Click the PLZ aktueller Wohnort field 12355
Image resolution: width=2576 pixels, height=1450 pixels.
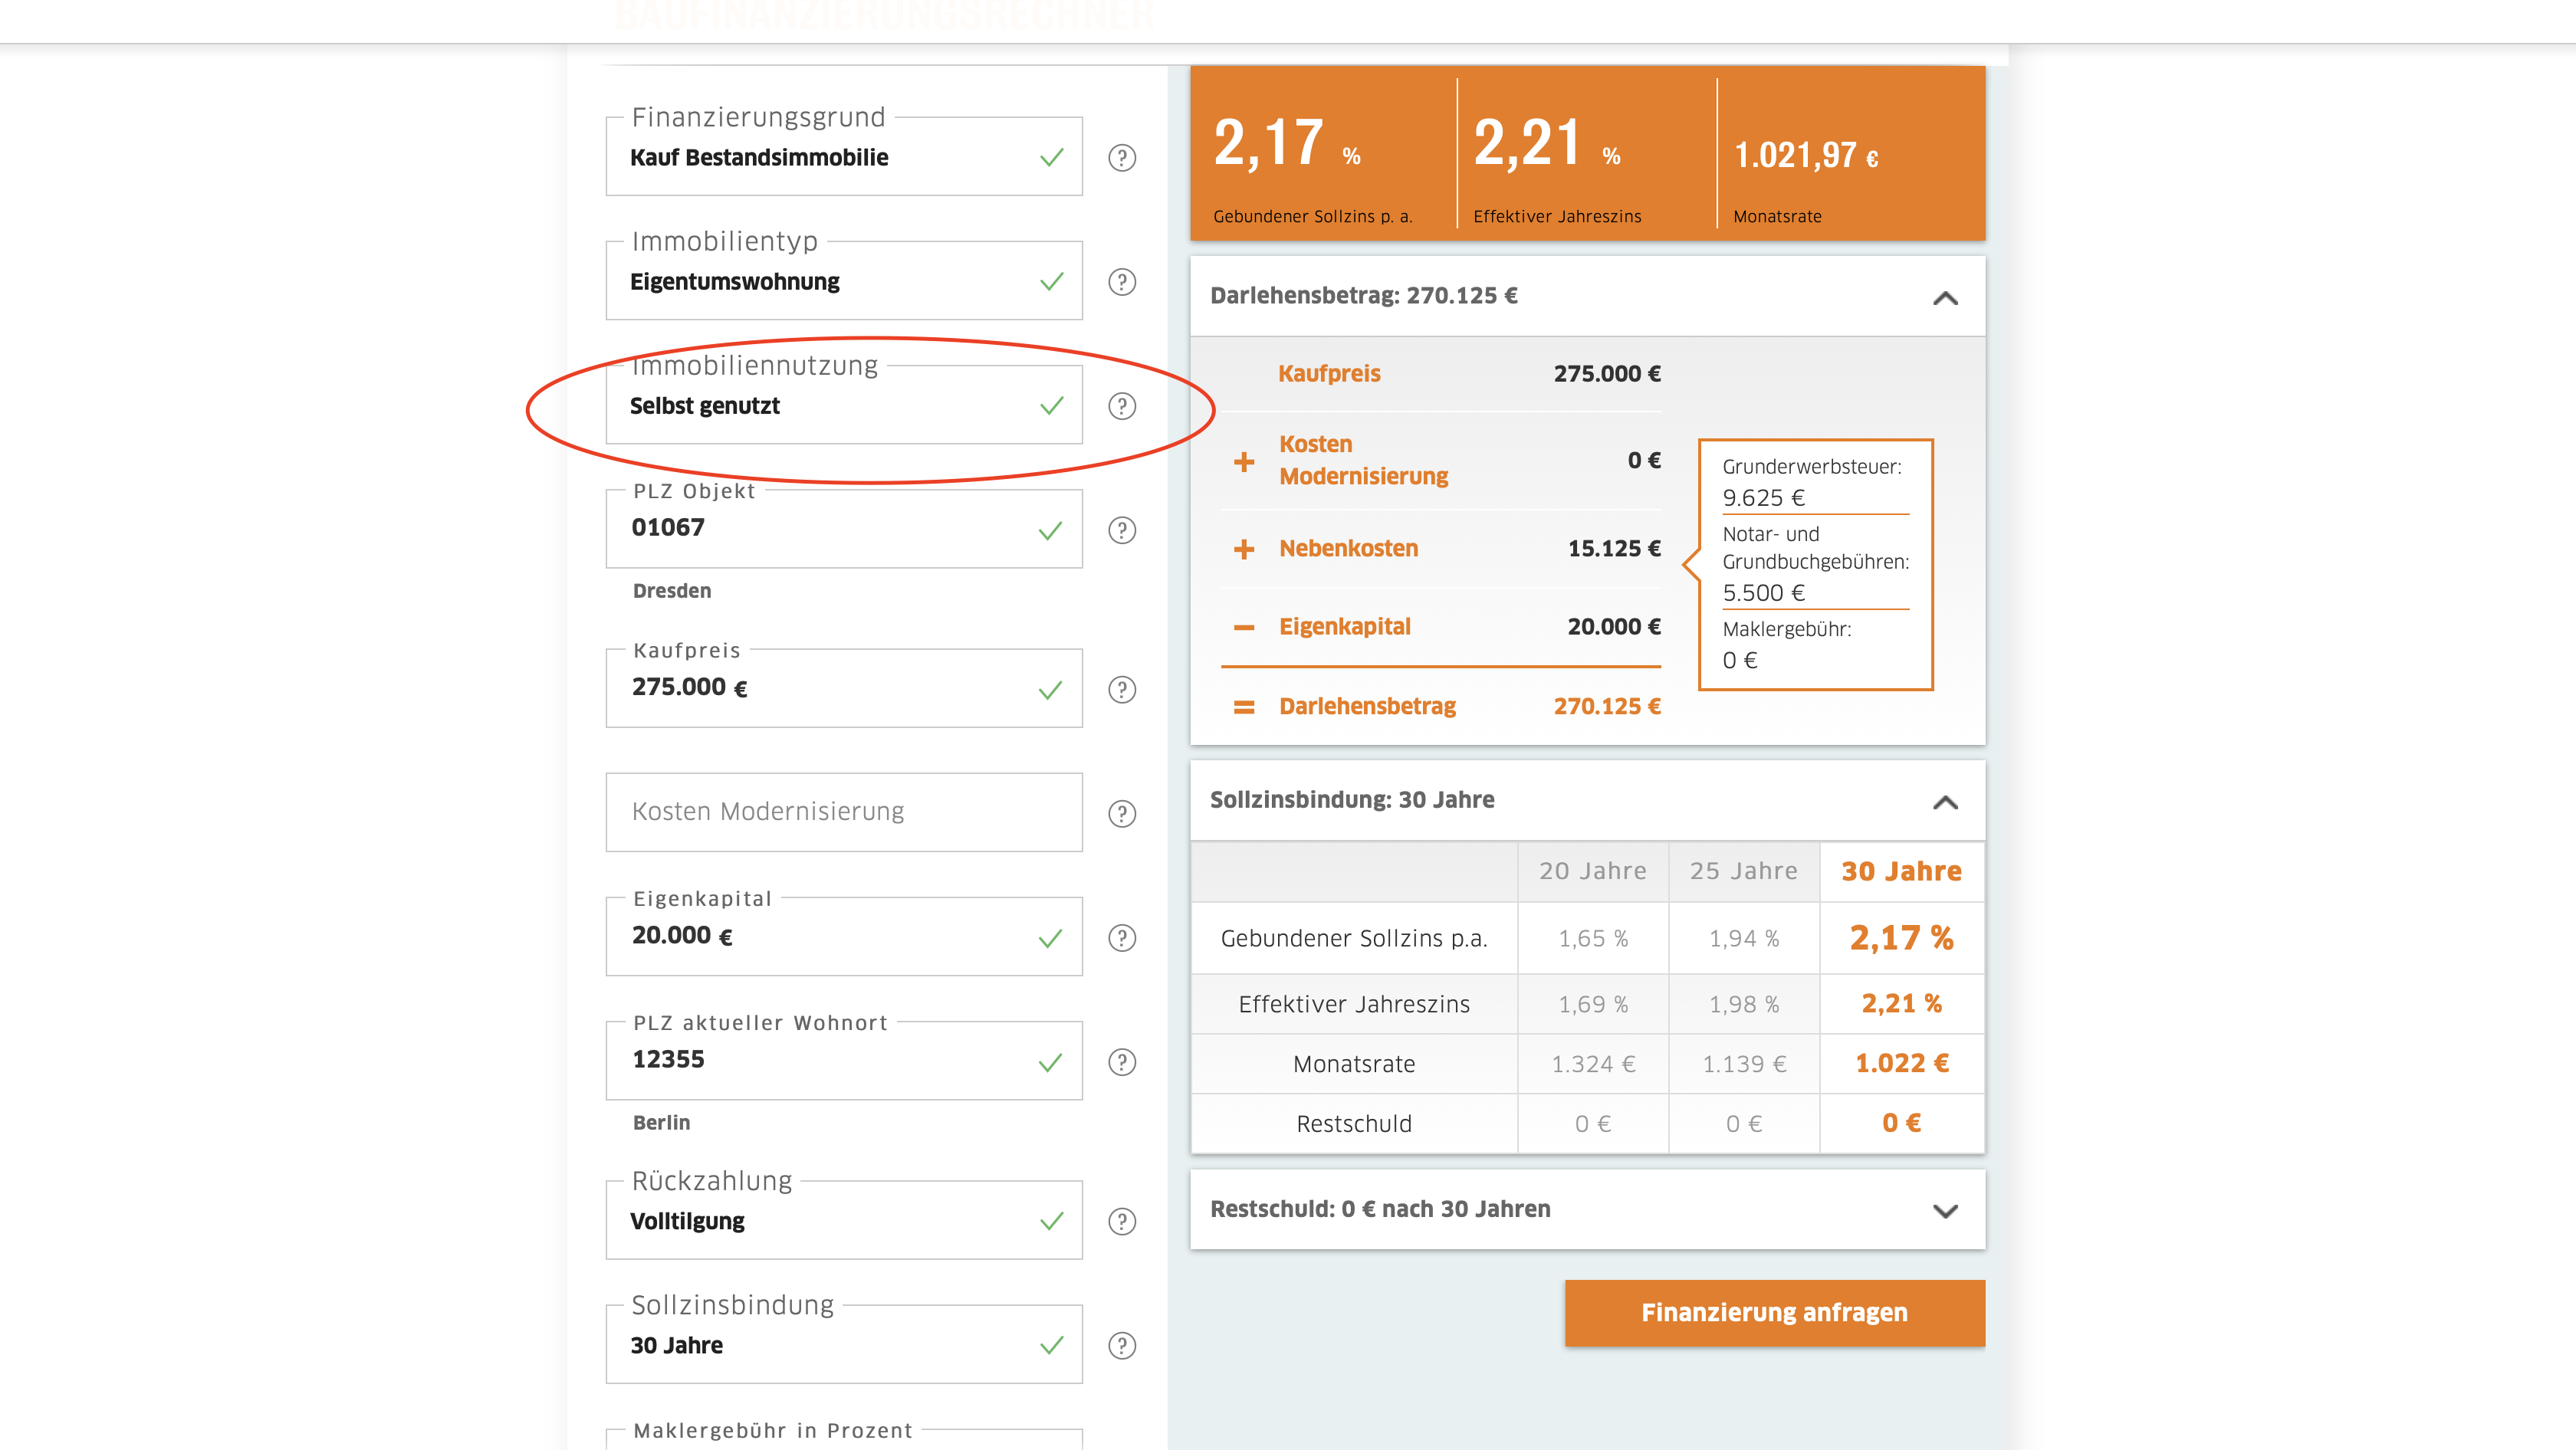coord(843,1059)
